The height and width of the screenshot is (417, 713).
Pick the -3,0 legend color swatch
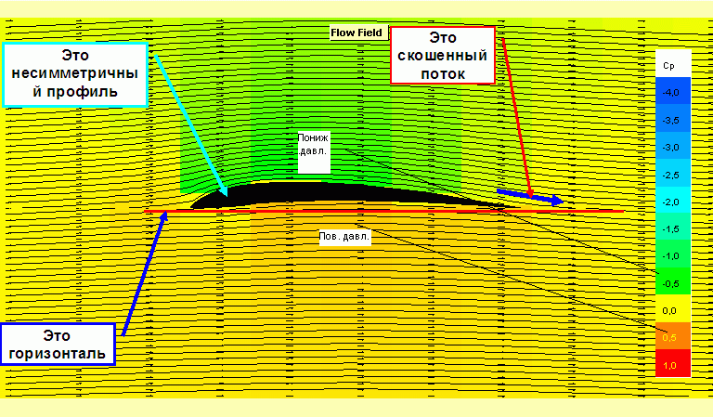click(x=668, y=147)
